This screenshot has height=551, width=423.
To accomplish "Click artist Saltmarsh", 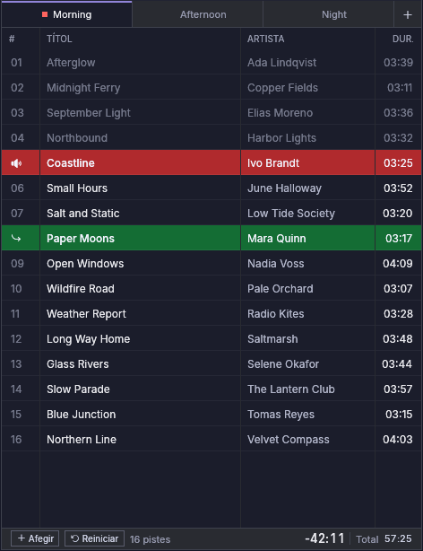I will (x=272, y=338).
